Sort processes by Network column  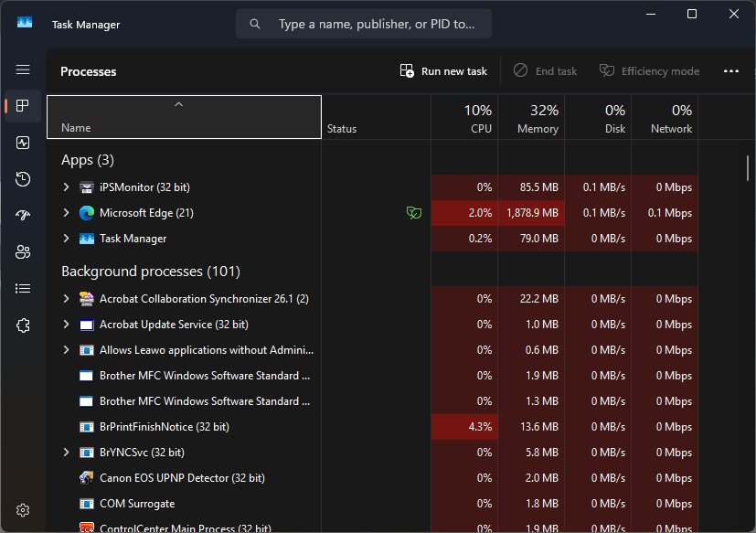[665, 117]
